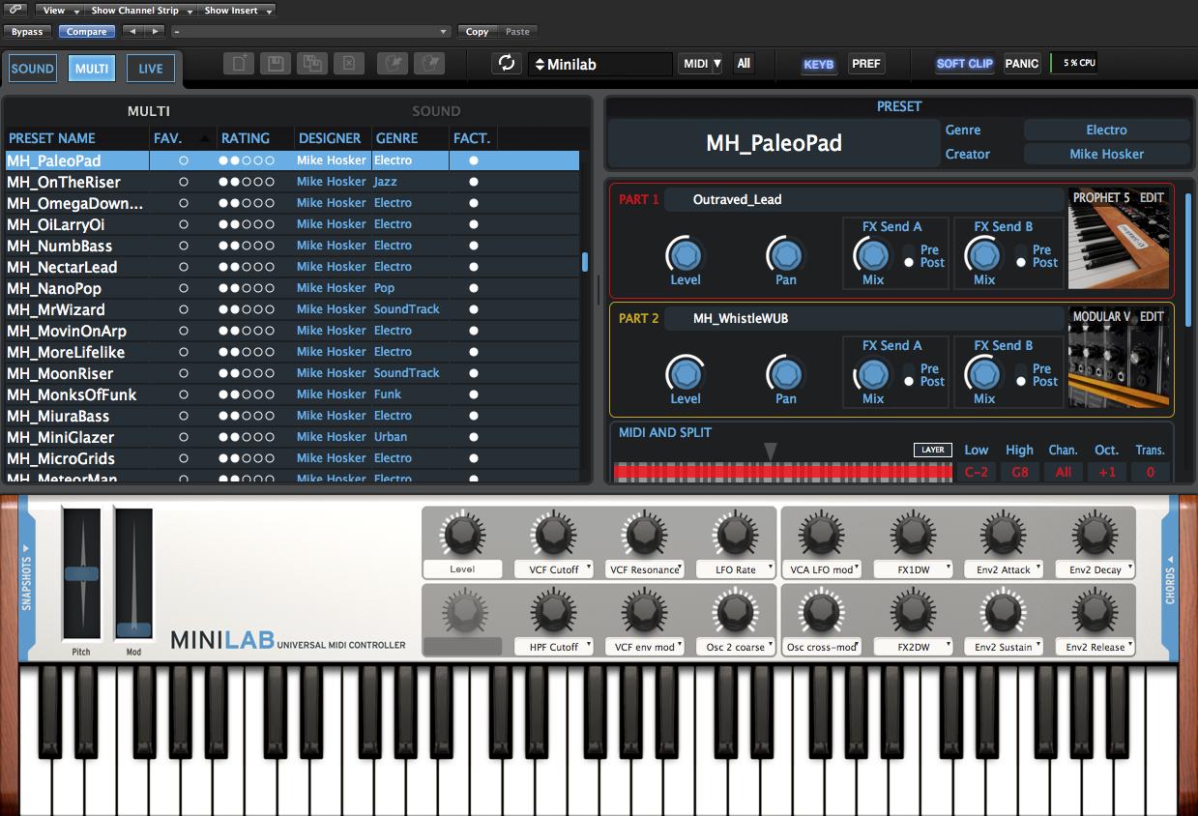Viewport: 1198px width, 816px height.
Task: Toggle Pre/Post for Part 1 FX Send B
Action: pyautogui.click(x=1020, y=256)
